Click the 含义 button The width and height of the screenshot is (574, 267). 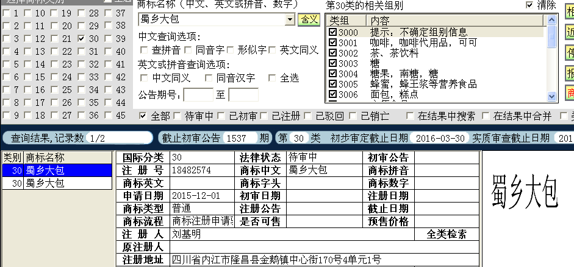pyautogui.click(x=309, y=19)
